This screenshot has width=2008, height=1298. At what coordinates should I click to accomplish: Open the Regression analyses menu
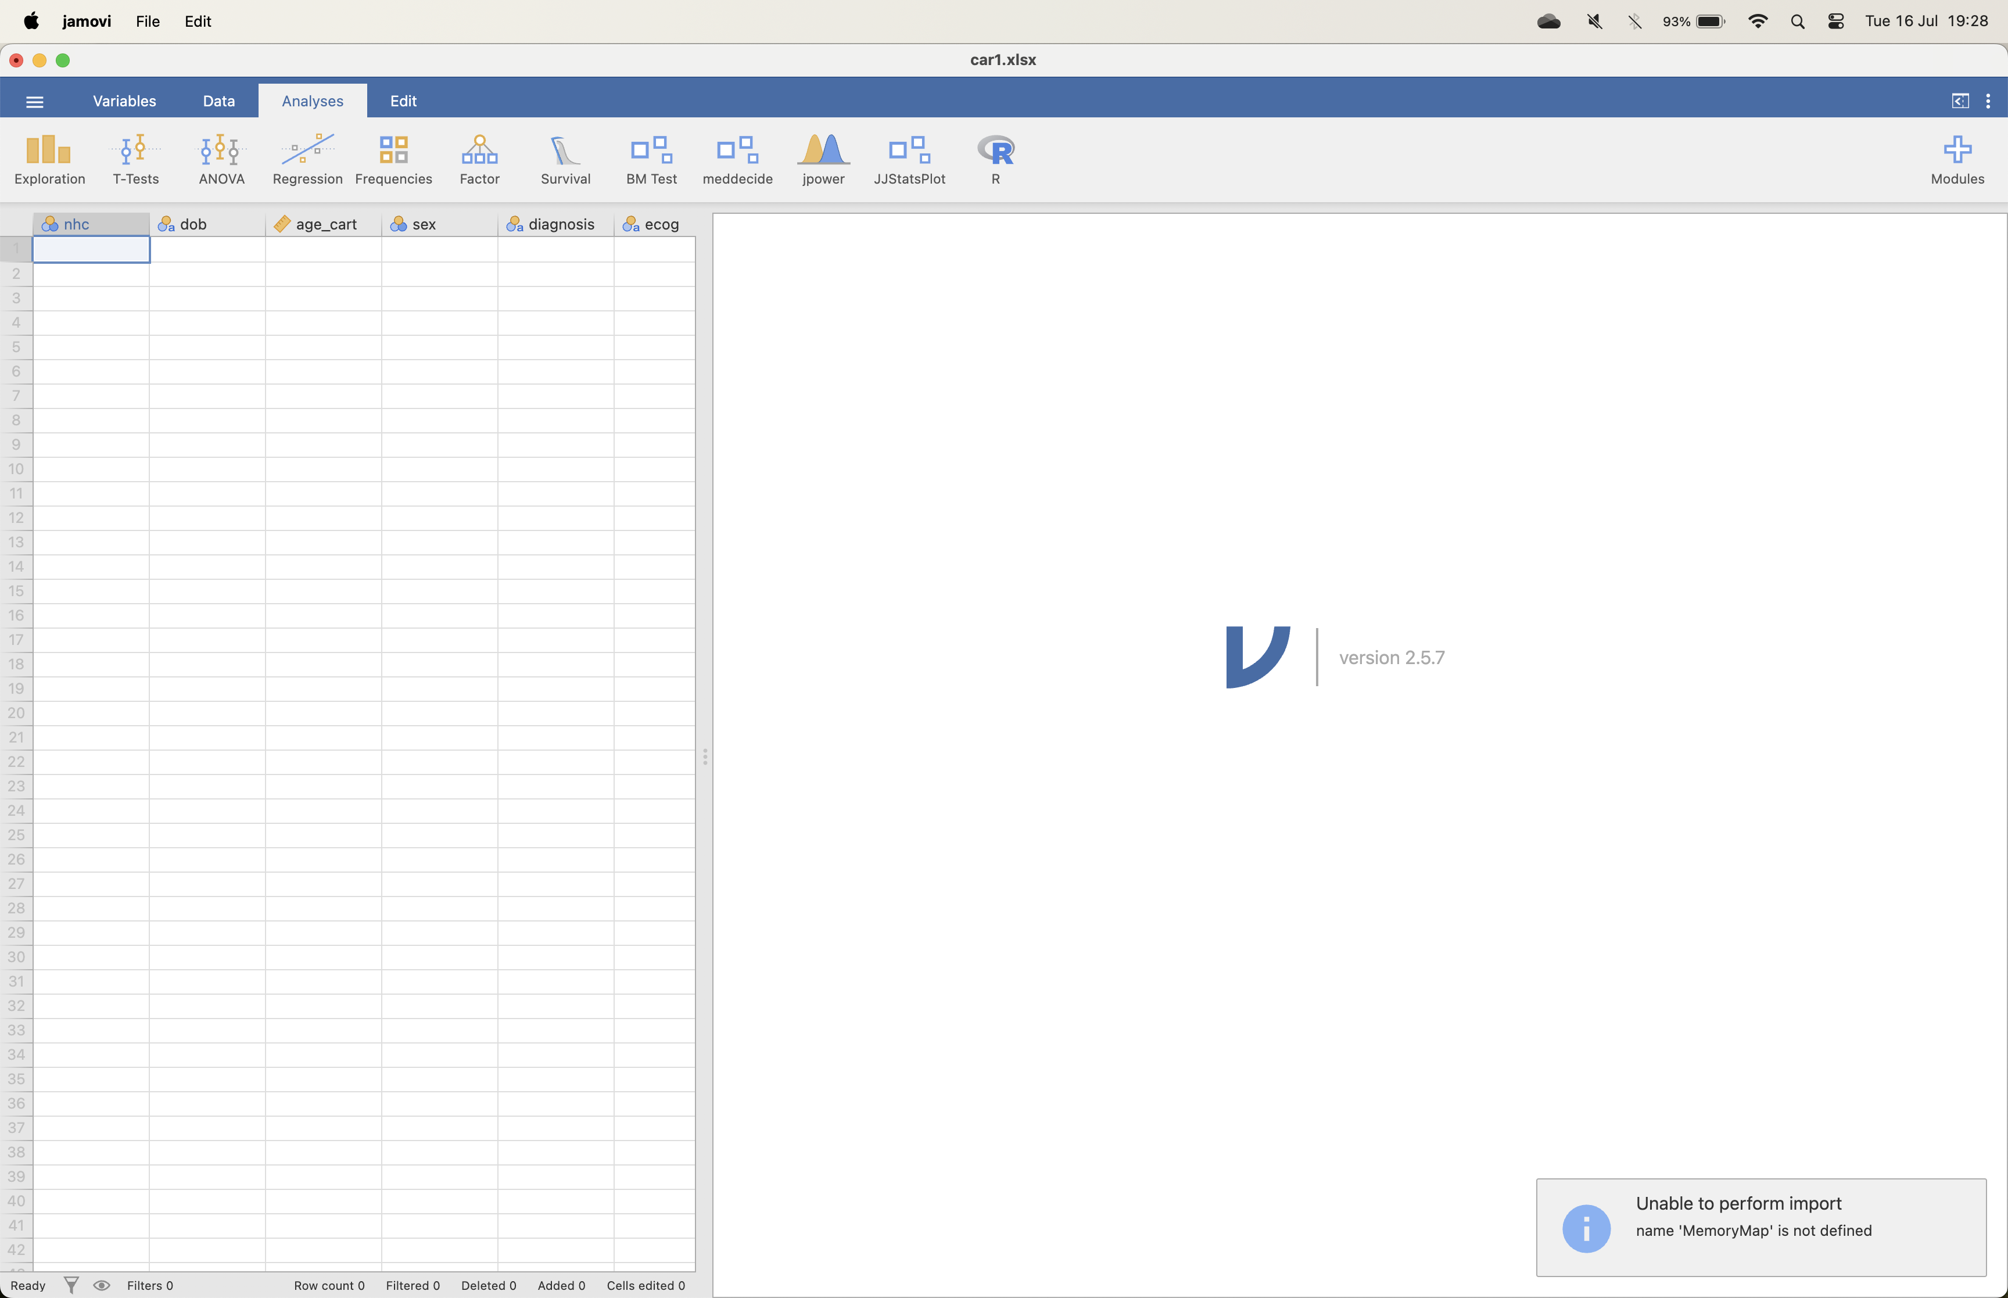click(x=307, y=159)
